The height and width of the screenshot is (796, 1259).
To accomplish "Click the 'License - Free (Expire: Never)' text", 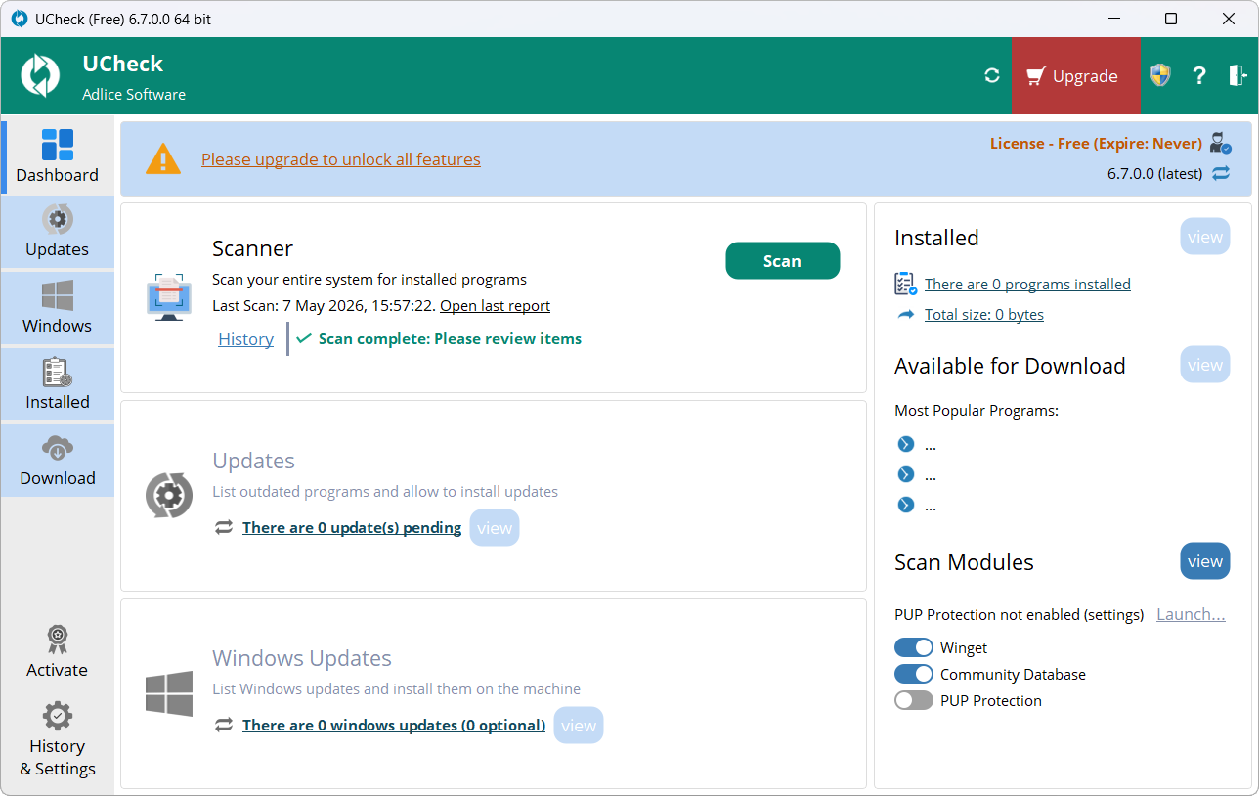I will tap(1096, 144).
